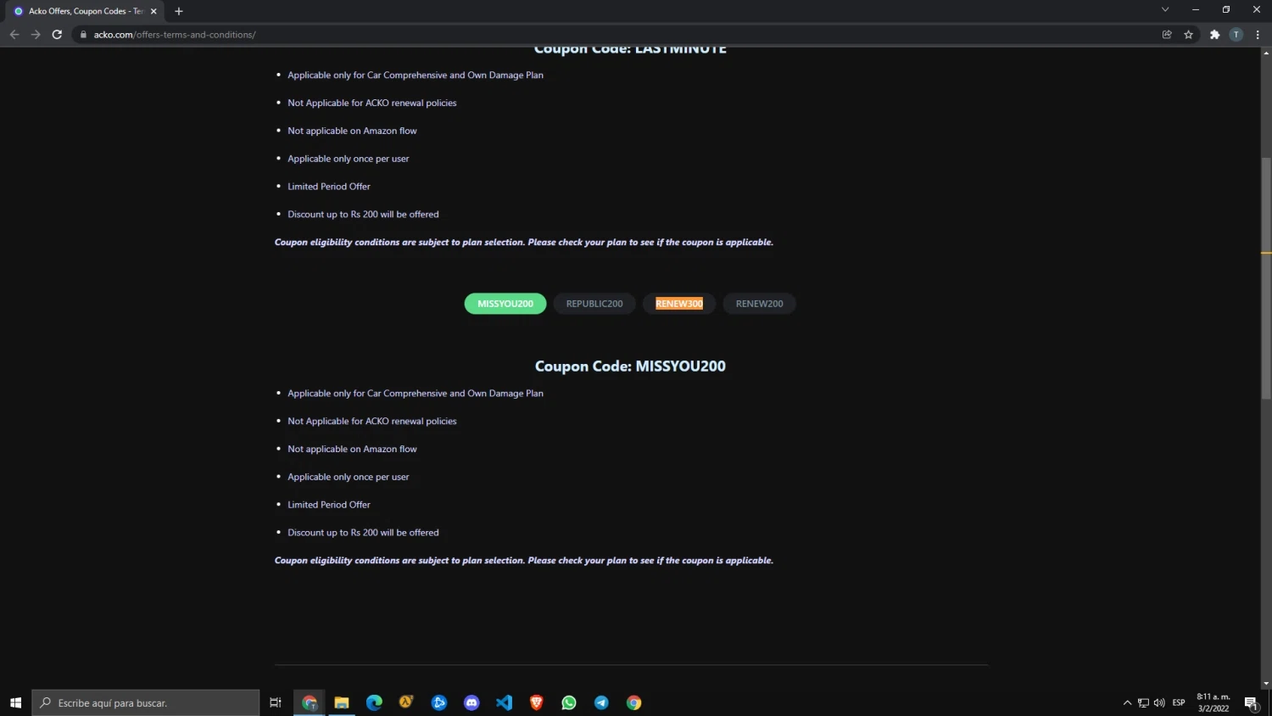Open the Chrome three-dot menu
Image resolution: width=1272 pixels, height=716 pixels.
[1258, 35]
